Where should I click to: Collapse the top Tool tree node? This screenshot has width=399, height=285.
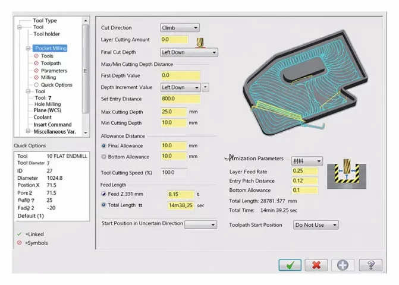(20, 27)
